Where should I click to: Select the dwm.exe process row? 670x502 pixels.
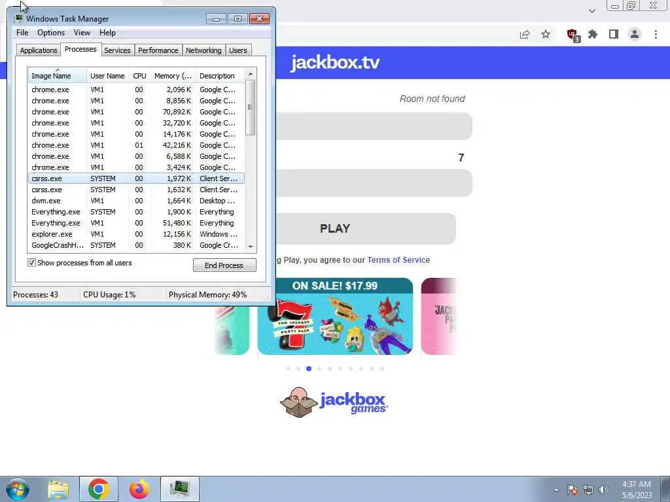coord(136,201)
